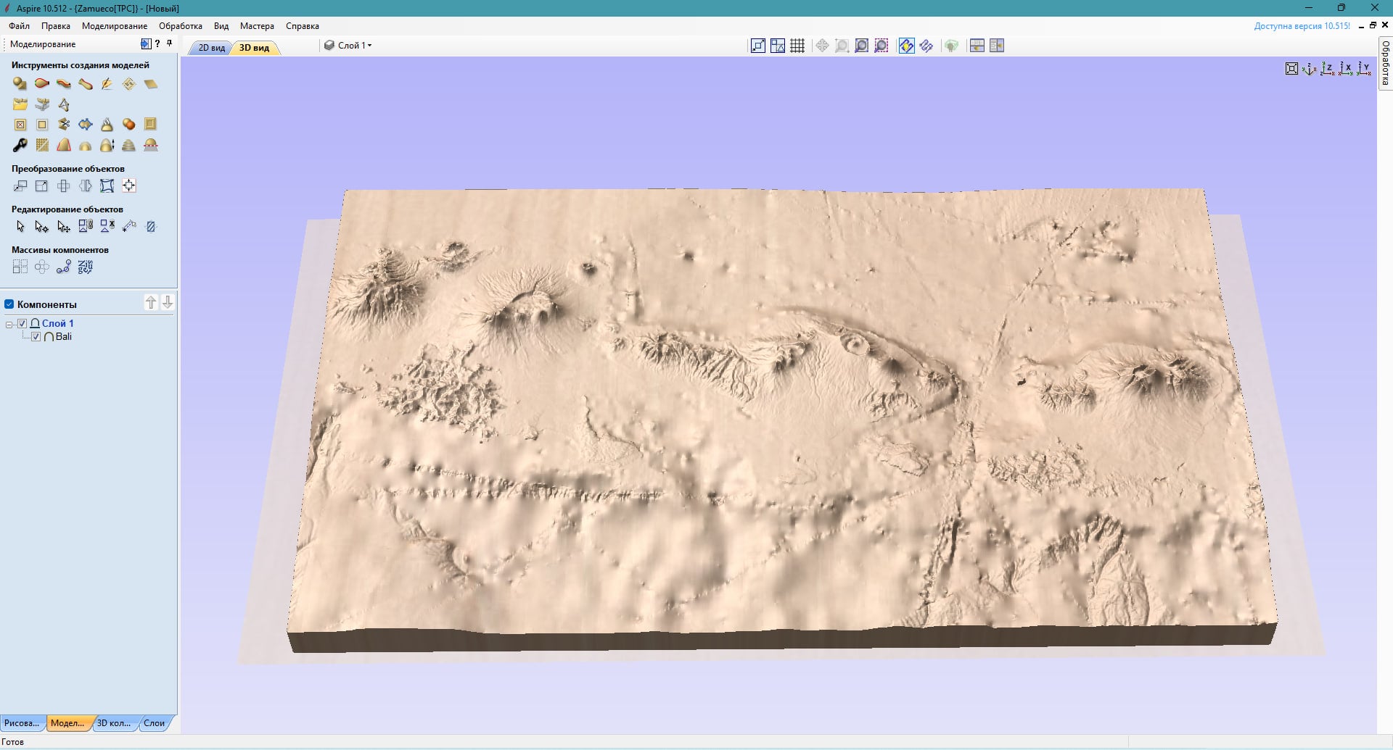Open the Clear Inside Vectors red-X icon

[x=20, y=125]
